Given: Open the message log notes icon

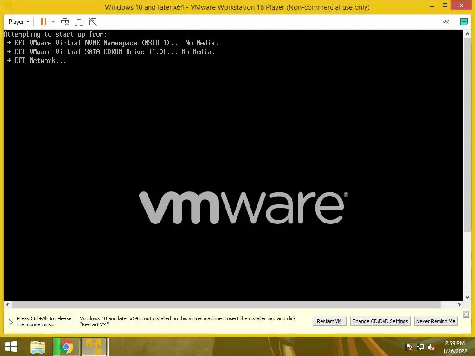Looking at the screenshot, I should tap(463, 22).
